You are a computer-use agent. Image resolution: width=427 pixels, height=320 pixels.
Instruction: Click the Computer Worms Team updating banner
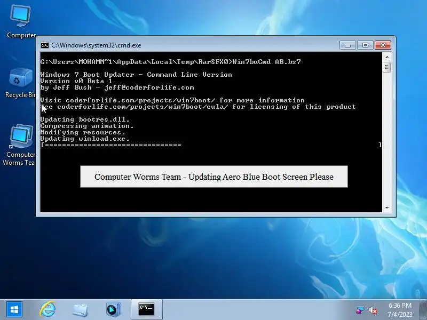tap(214, 177)
